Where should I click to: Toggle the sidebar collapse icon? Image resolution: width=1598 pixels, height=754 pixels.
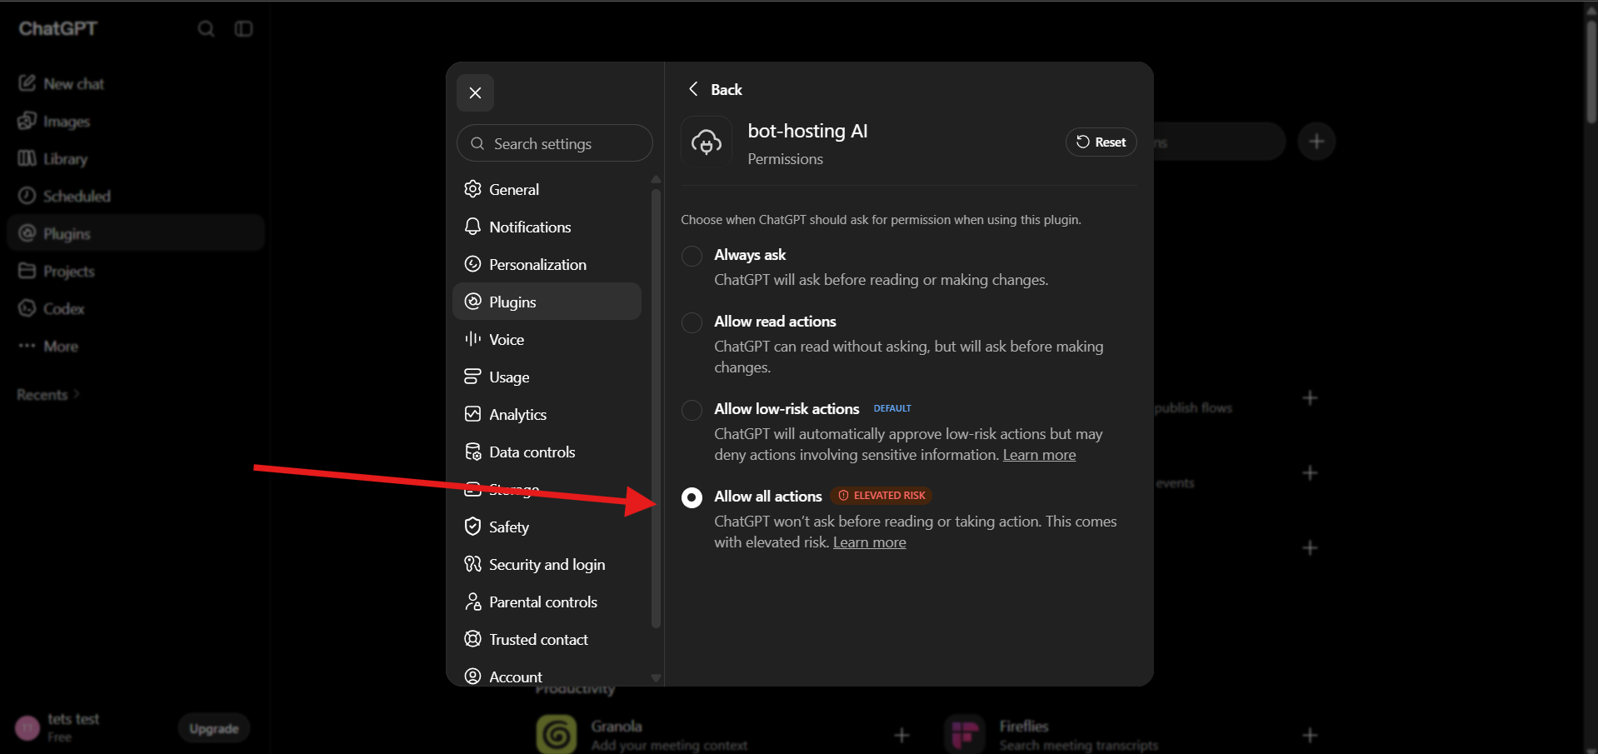point(243,29)
